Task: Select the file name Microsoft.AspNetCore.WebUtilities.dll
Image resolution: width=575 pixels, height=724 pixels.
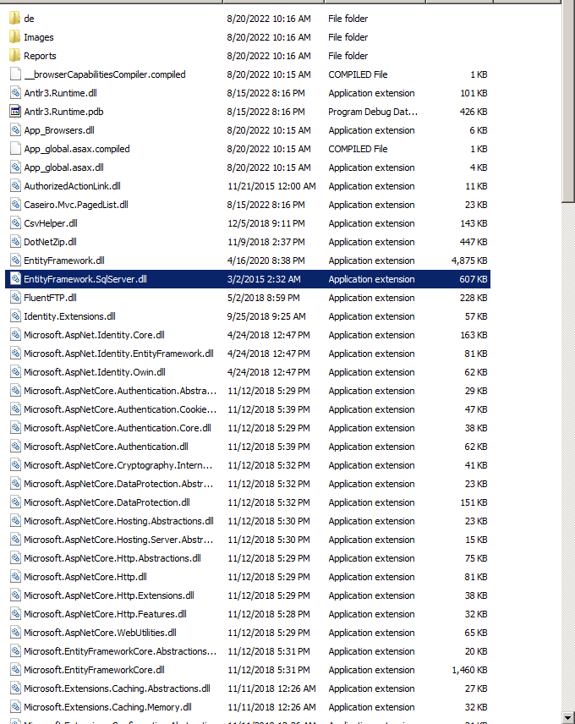Action: click(100, 633)
